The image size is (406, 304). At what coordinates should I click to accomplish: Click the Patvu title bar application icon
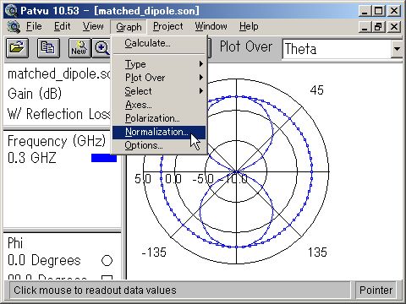(12, 11)
